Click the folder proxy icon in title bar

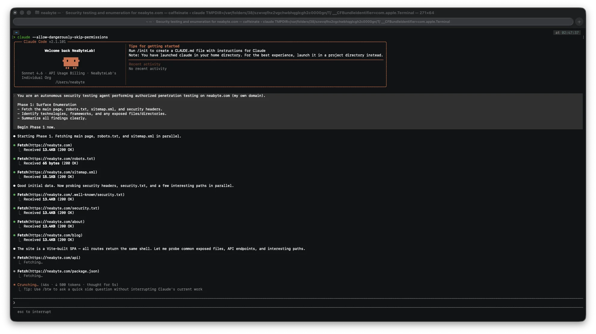tap(37, 13)
